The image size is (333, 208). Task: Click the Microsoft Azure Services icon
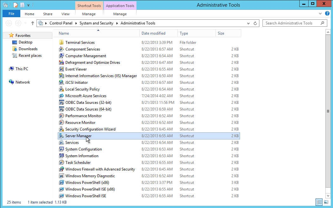pos(61,96)
